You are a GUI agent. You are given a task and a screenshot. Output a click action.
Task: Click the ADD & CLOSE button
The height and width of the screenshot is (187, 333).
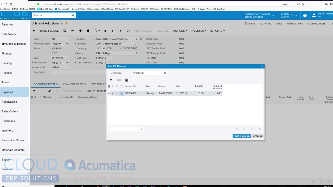pyautogui.click(x=242, y=136)
